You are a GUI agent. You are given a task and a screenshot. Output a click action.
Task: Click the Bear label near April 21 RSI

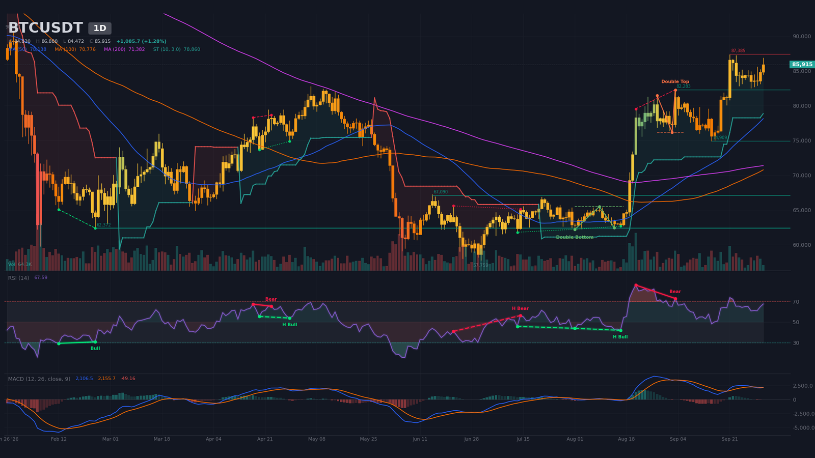pyautogui.click(x=271, y=299)
